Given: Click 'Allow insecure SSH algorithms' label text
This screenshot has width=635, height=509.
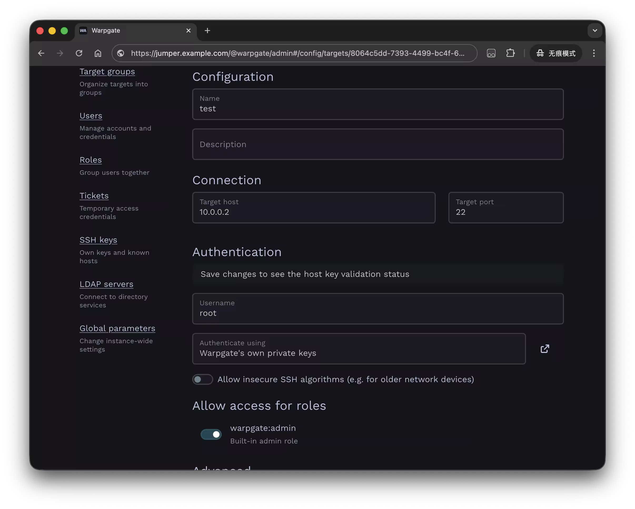Looking at the screenshot, I should pyautogui.click(x=346, y=380).
